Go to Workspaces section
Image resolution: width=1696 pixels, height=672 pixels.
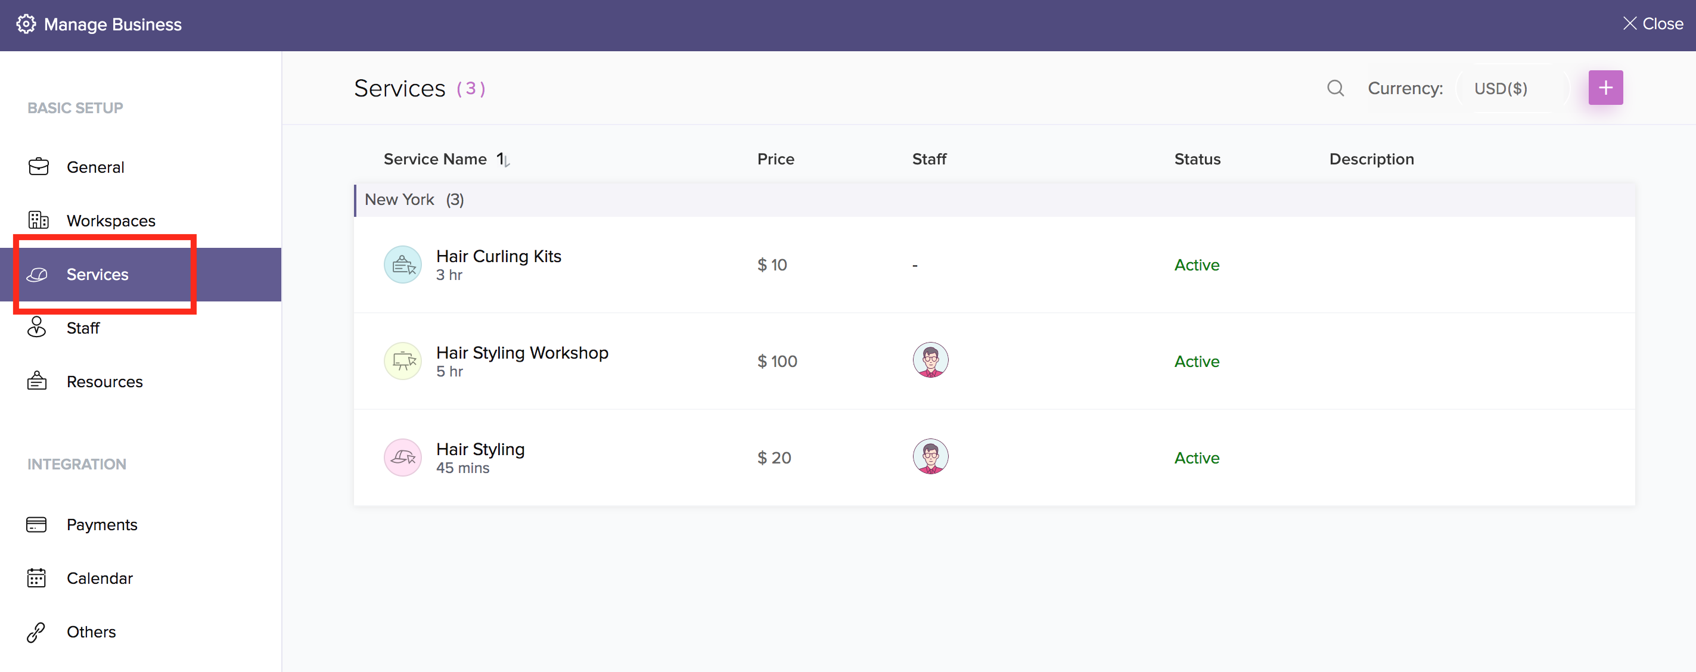(x=111, y=220)
